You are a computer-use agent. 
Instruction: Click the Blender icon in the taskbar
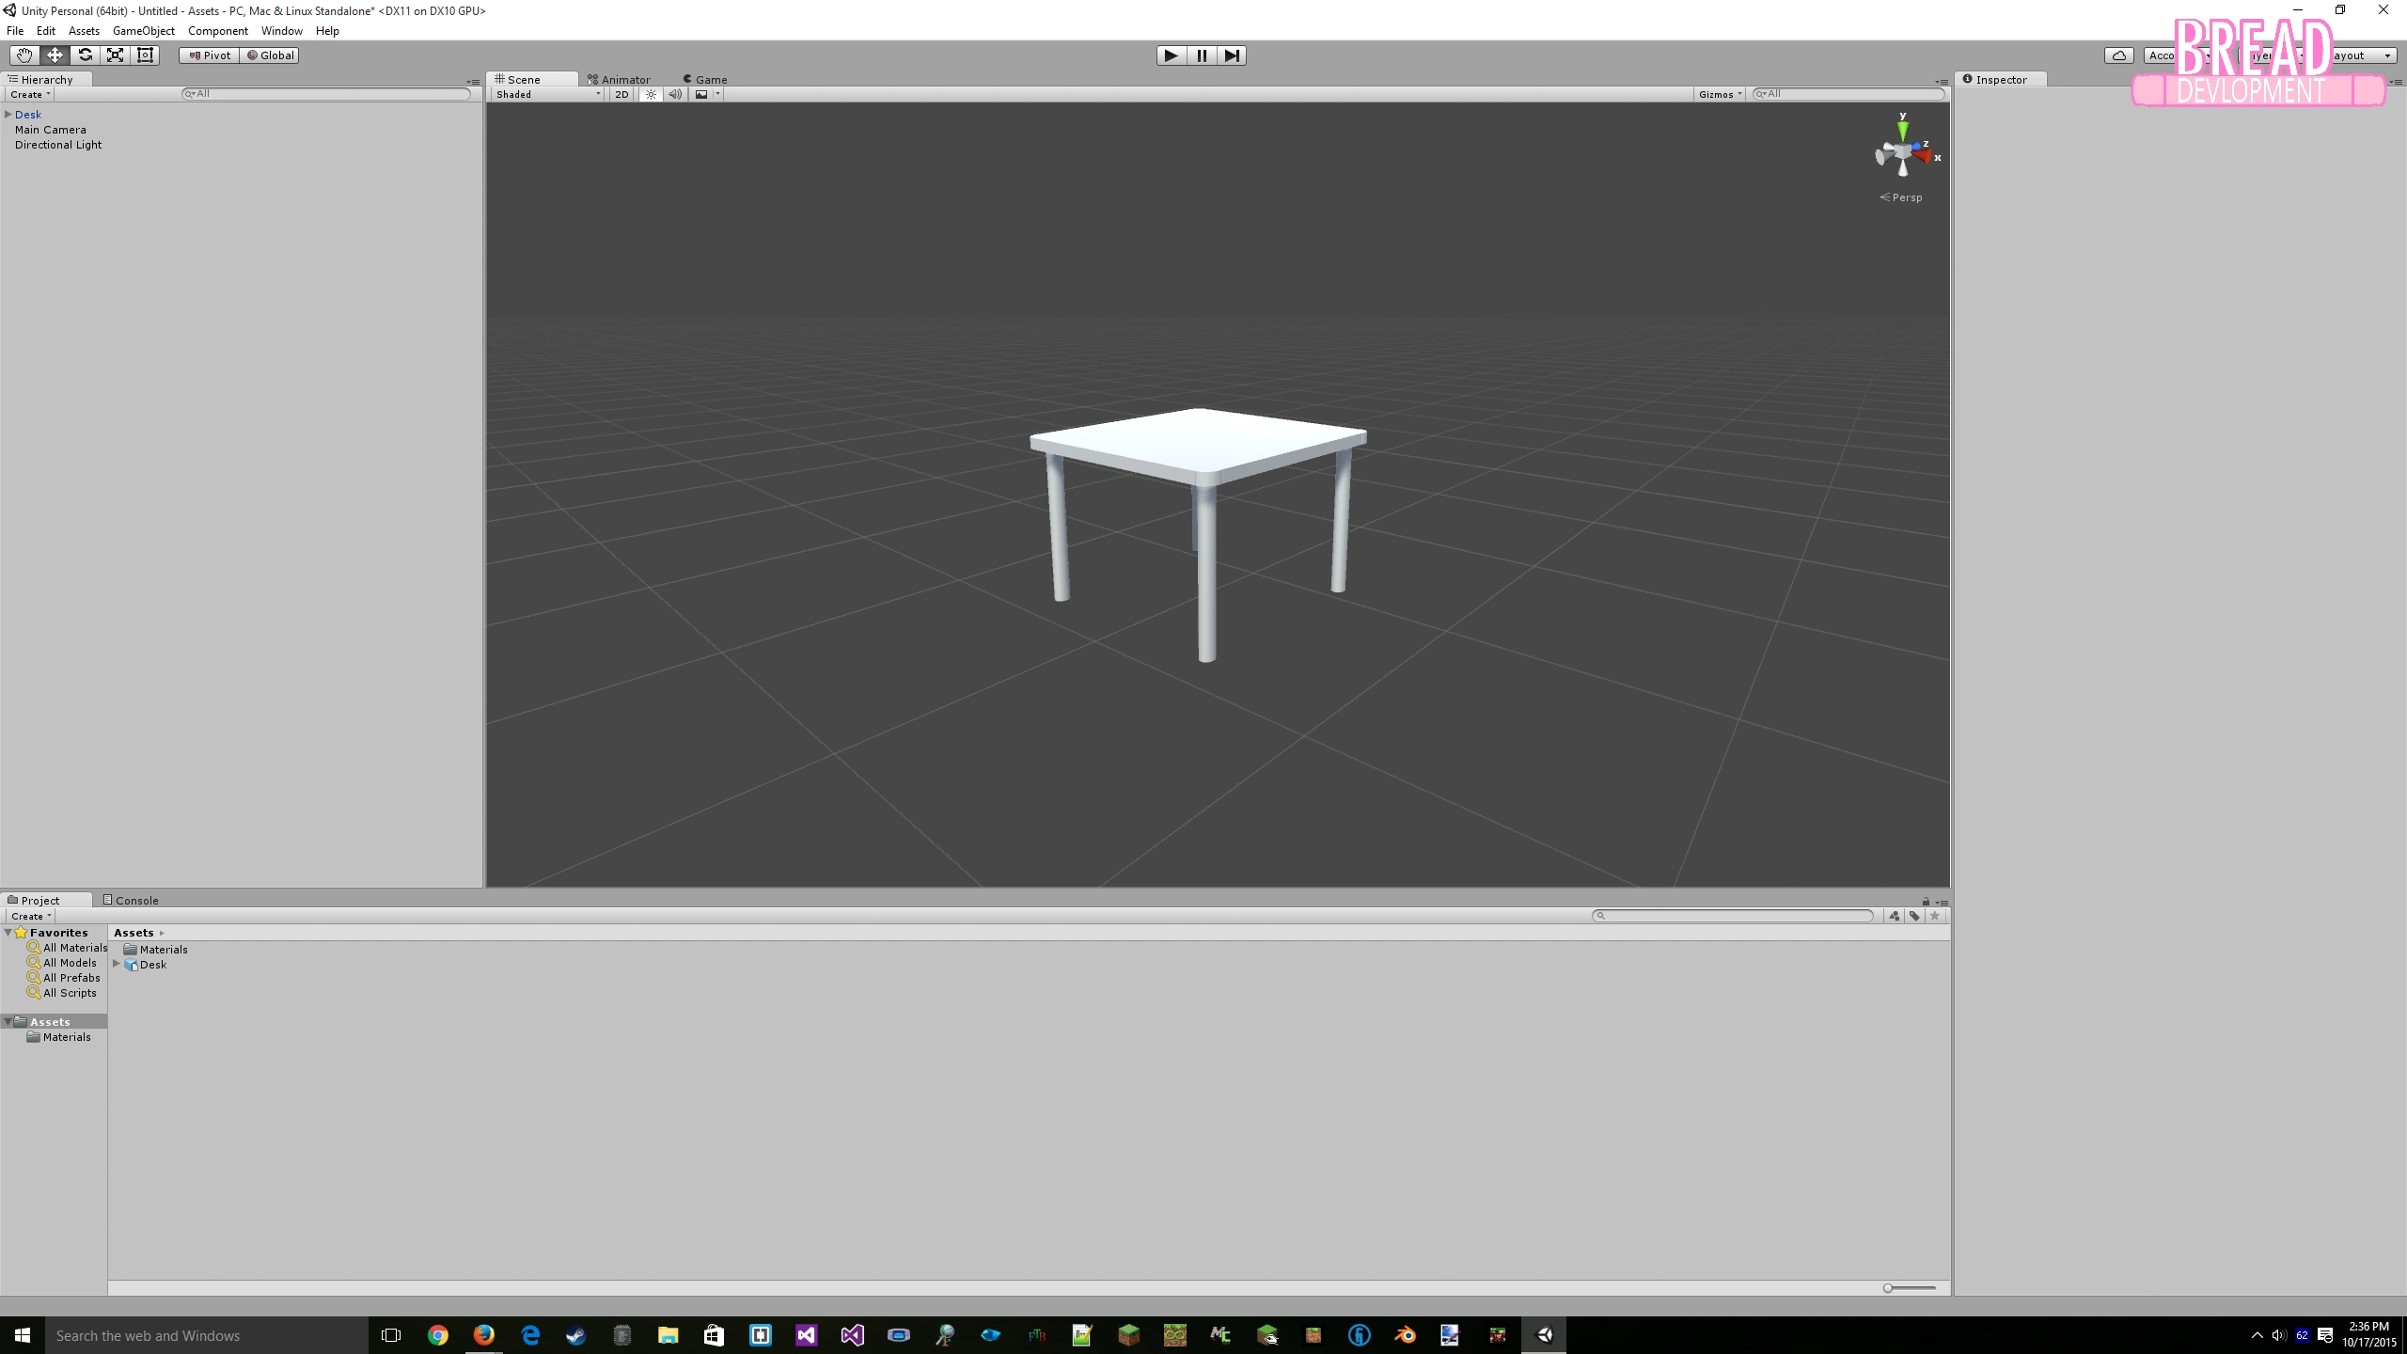coord(1405,1335)
